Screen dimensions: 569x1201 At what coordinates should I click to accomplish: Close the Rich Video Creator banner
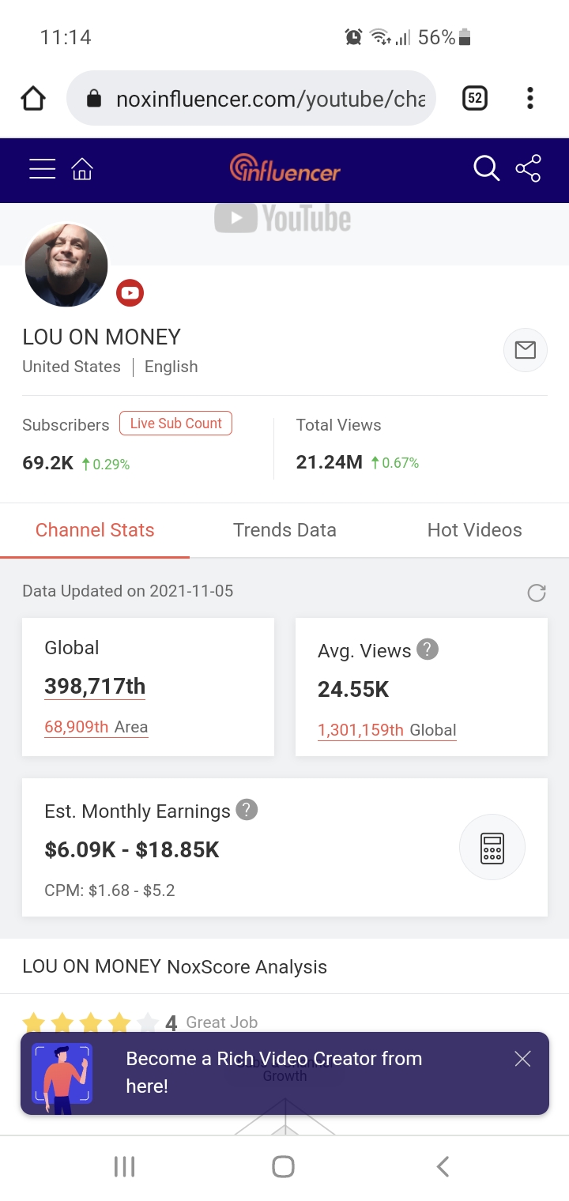522,1059
